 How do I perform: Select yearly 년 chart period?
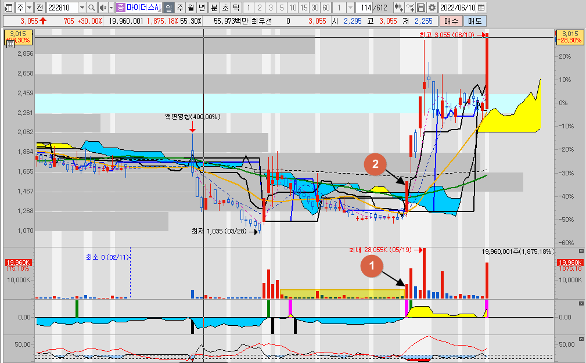point(202,7)
